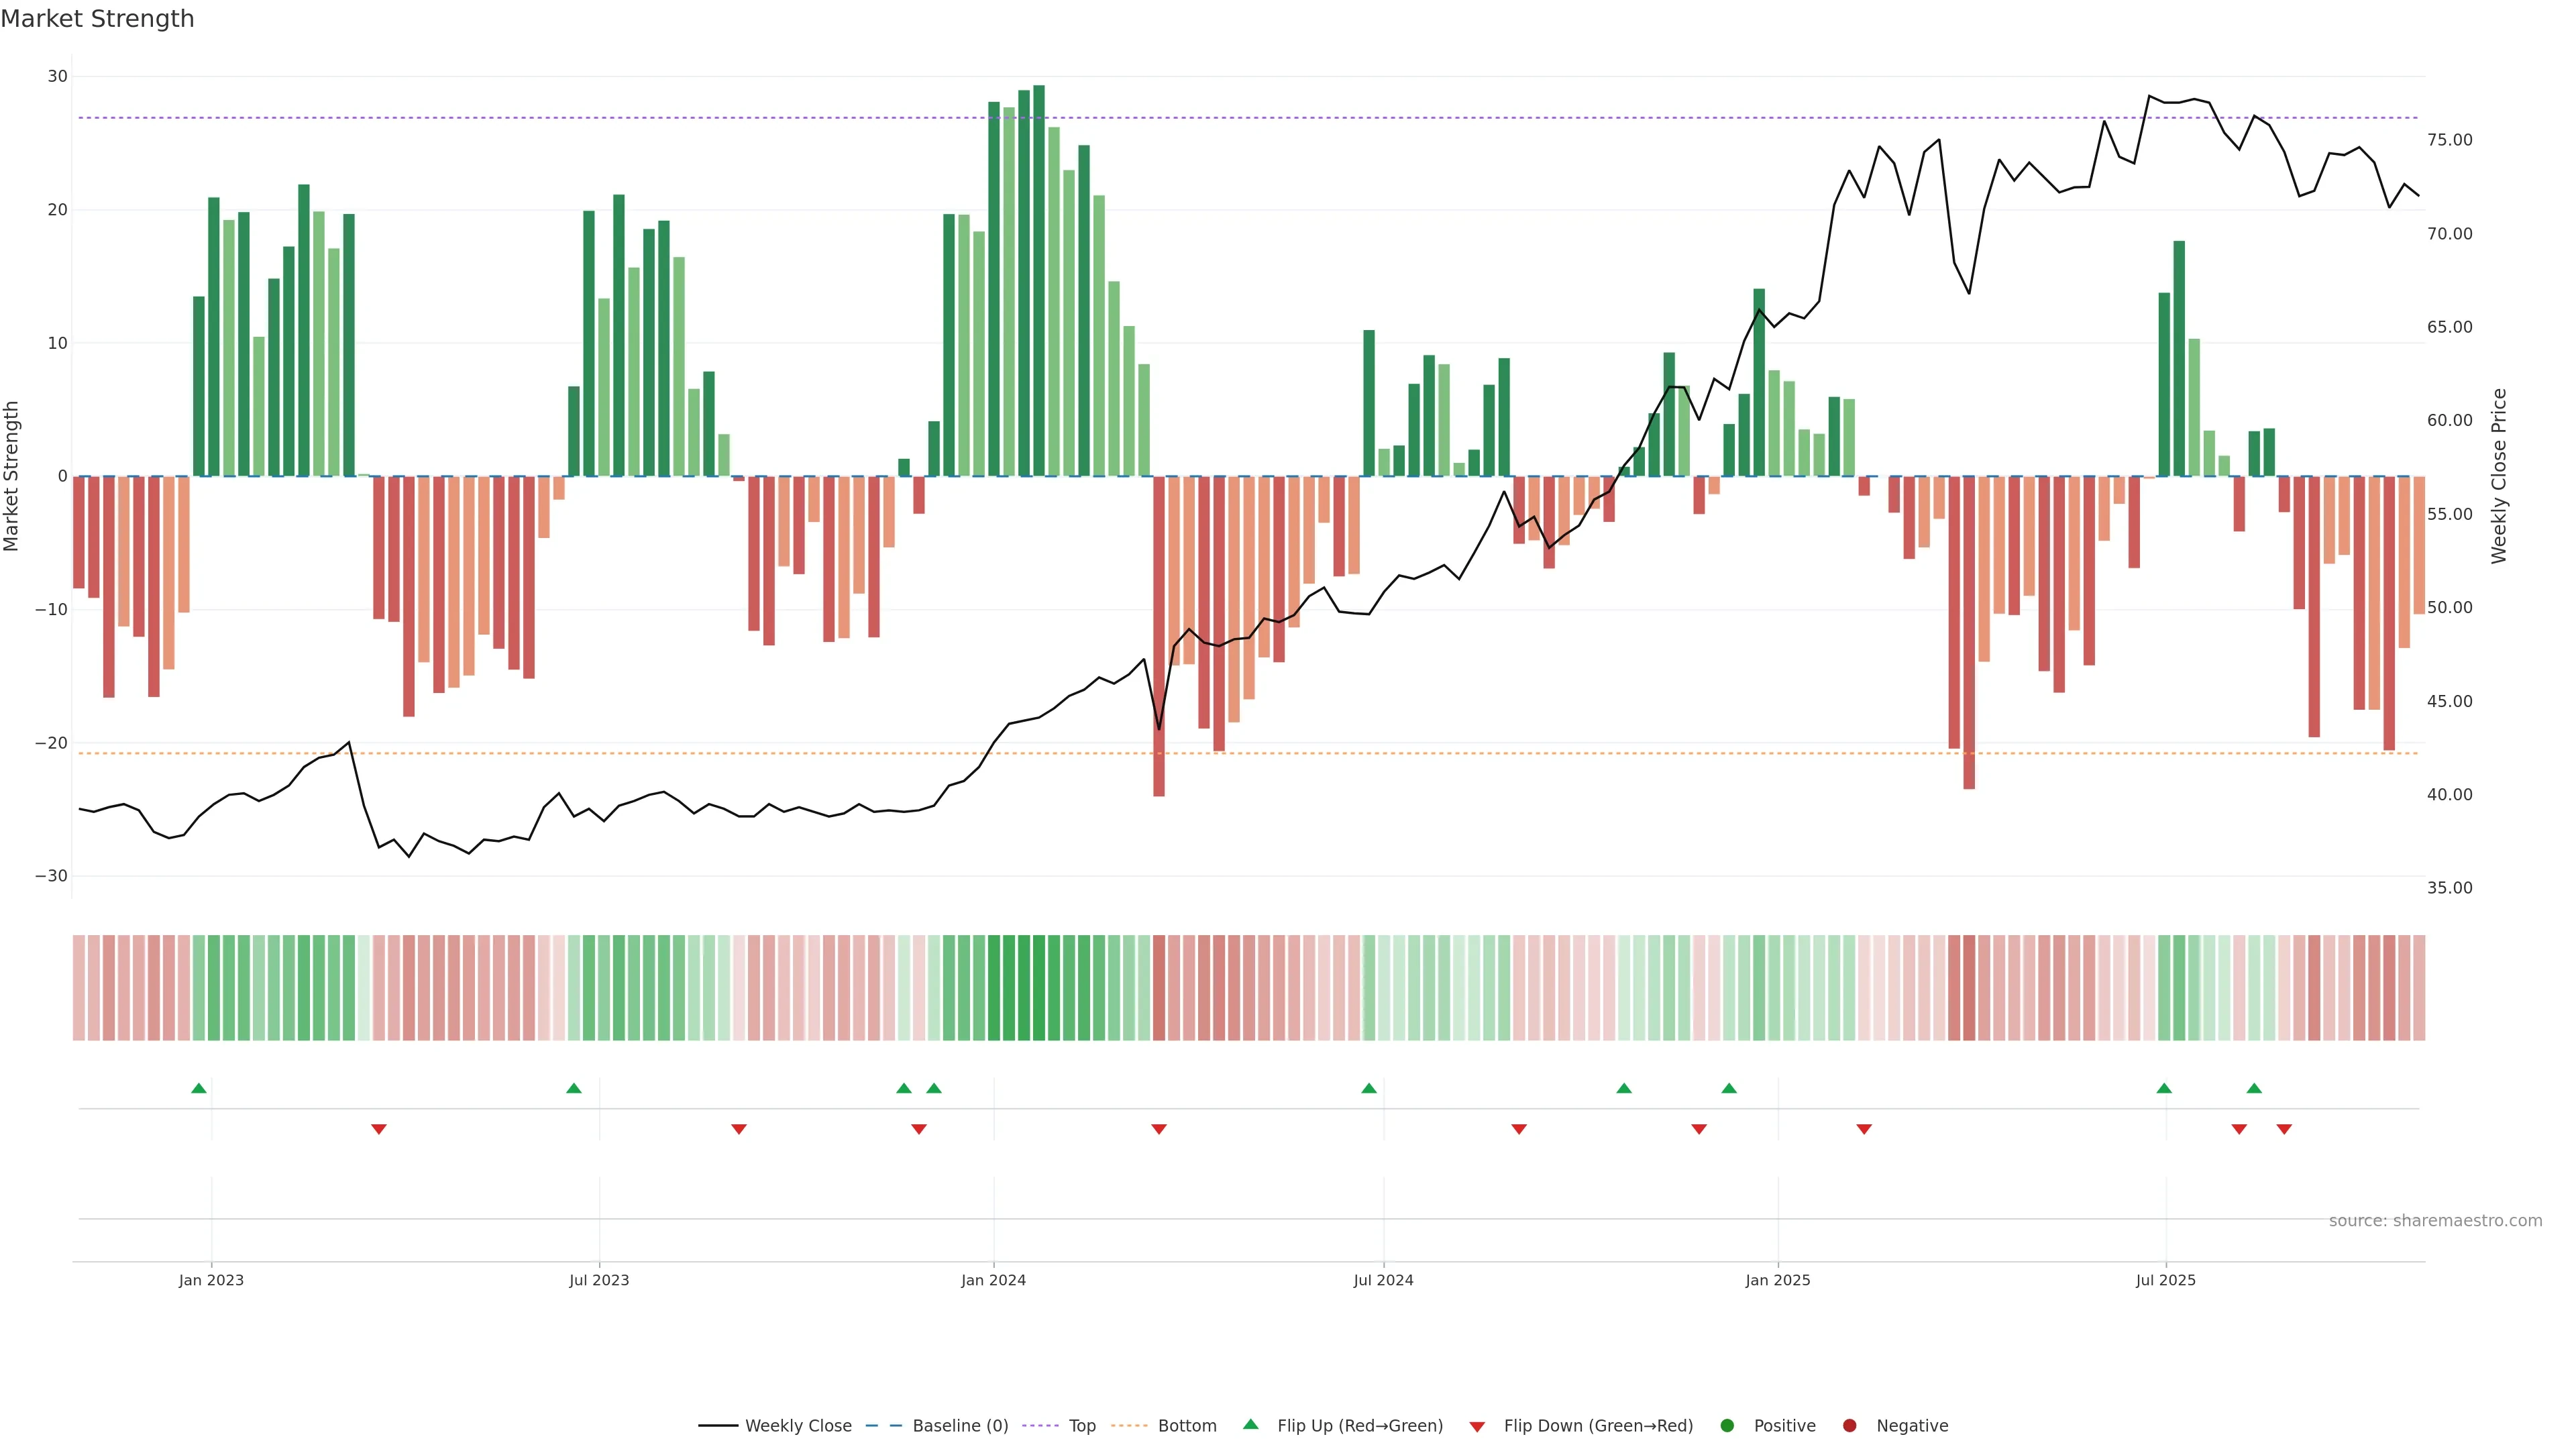Click the green Positive circle legend icon
The width and height of the screenshot is (2576, 1449).
point(1727,1426)
